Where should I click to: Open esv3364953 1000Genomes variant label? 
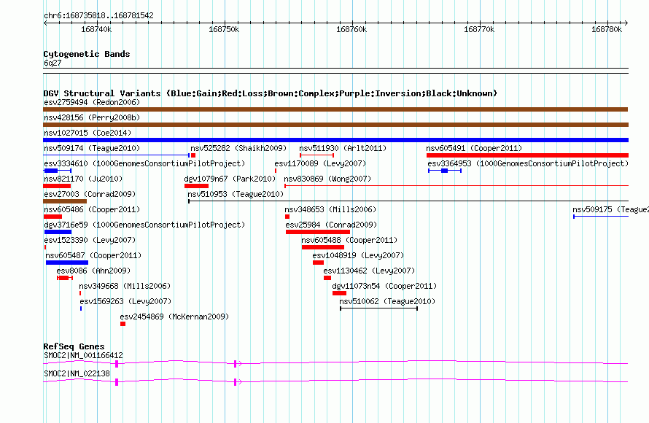click(x=528, y=163)
